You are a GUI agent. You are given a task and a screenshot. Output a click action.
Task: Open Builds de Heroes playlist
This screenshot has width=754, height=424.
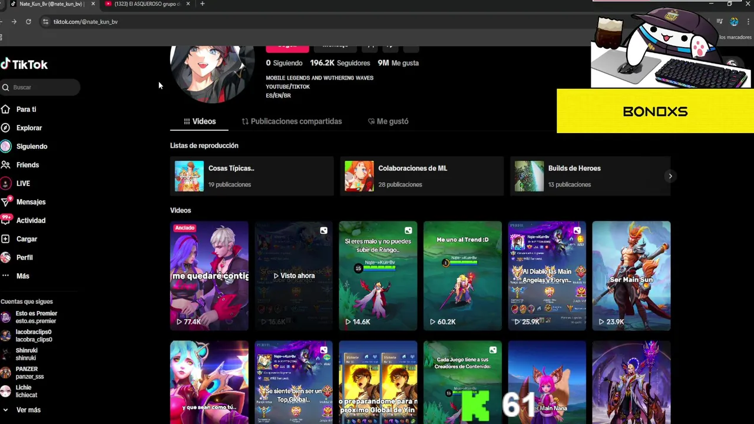pyautogui.click(x=590, y=176)
